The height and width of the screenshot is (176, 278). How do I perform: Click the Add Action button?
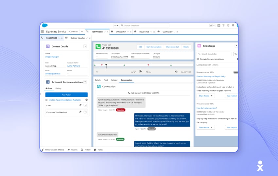tap(66, 95)
